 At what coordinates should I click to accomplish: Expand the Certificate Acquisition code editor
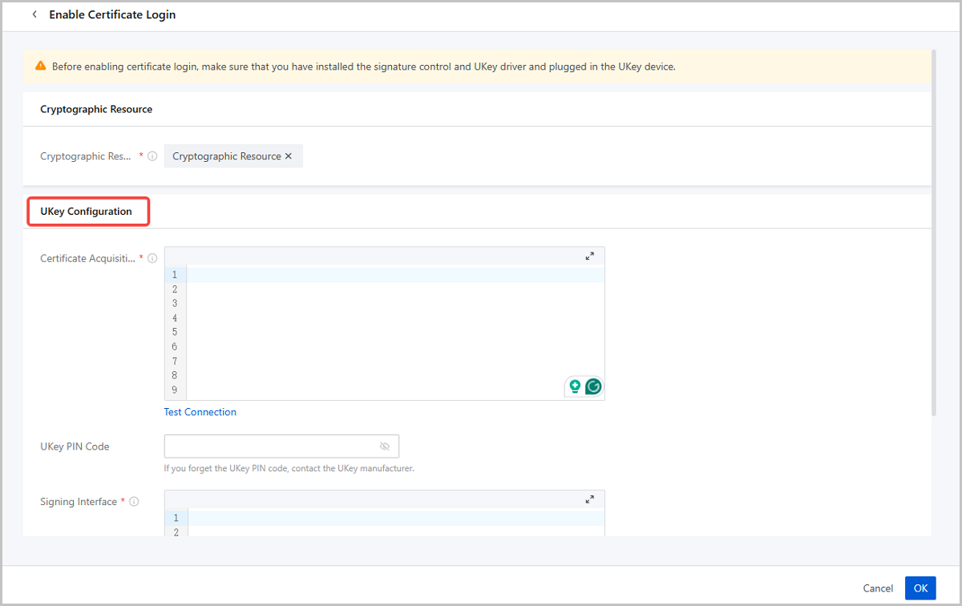tap(590, 257)
